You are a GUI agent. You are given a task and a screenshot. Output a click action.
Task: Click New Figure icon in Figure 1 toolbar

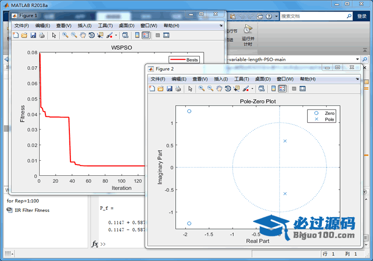16,35
